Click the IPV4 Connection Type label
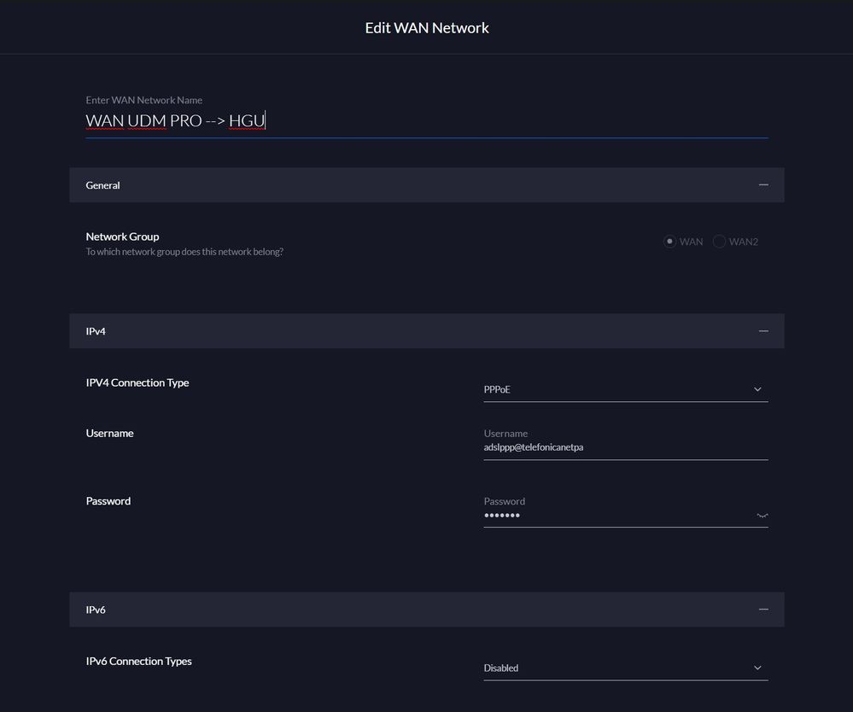Image resolution: width=853 pixels, height=712 pixels. 137,382
